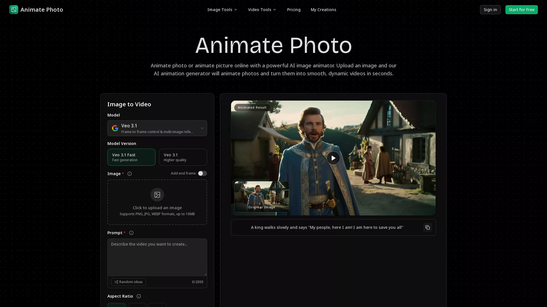Viewport: 547px width, 307px height.
Task: Click the Sign in button
Action: click(x=490, y=9)
